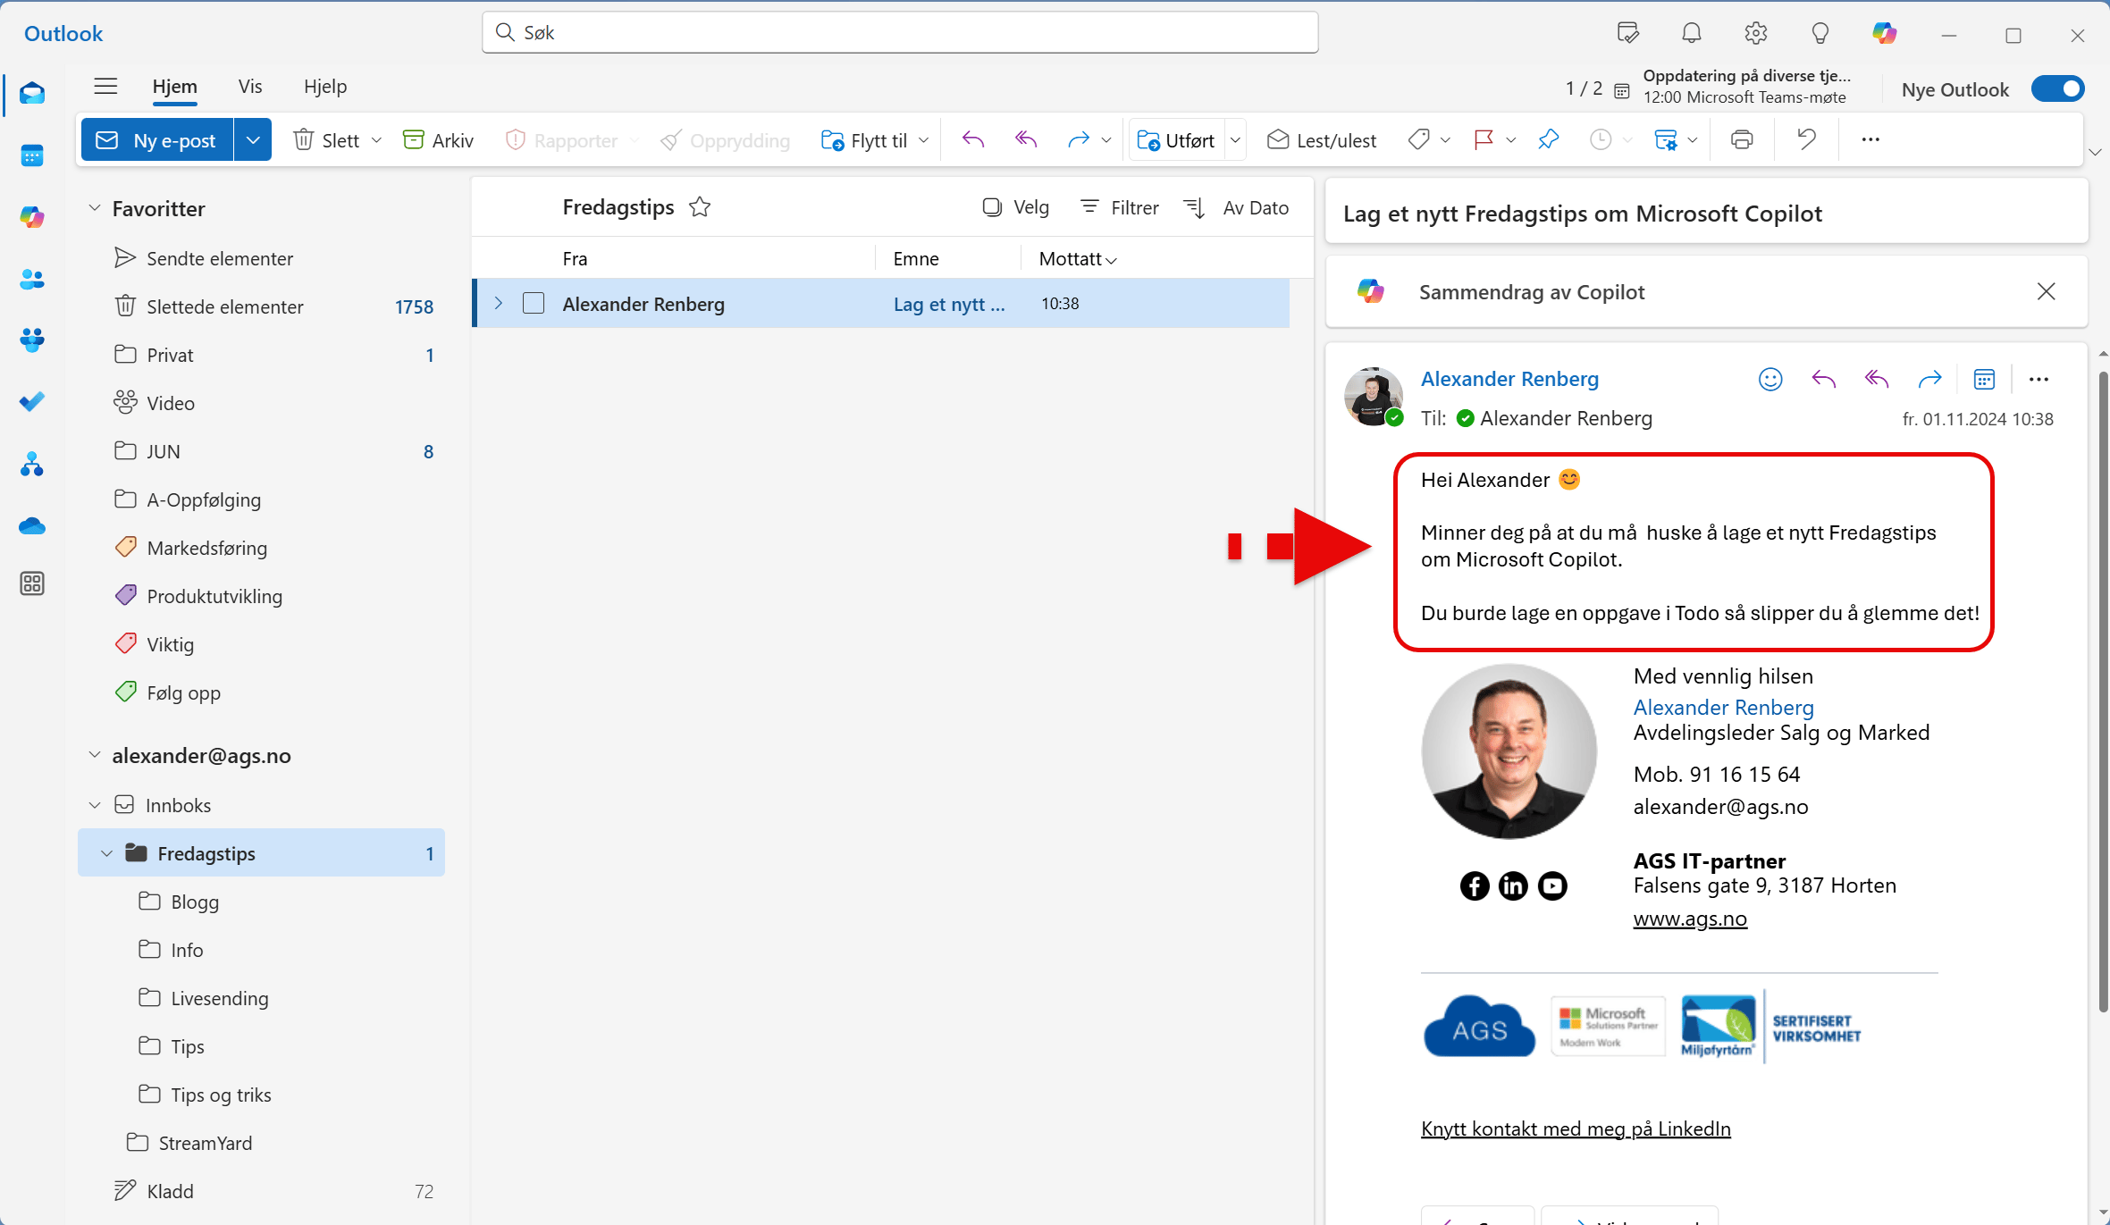The image size is (2110, 1225).
Task: Collapse the Fredagstips folder tree
Action: pyautogui.click(x=107, y=853)
